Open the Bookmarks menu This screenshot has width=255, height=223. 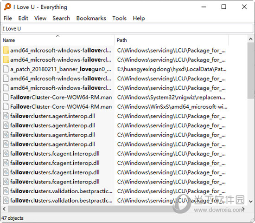[x=91, y=18]
